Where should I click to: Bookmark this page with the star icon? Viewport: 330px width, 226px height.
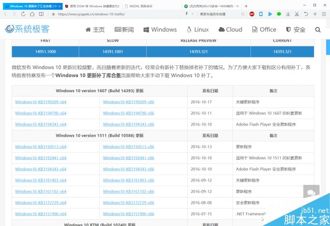click(x=53, y=14)
